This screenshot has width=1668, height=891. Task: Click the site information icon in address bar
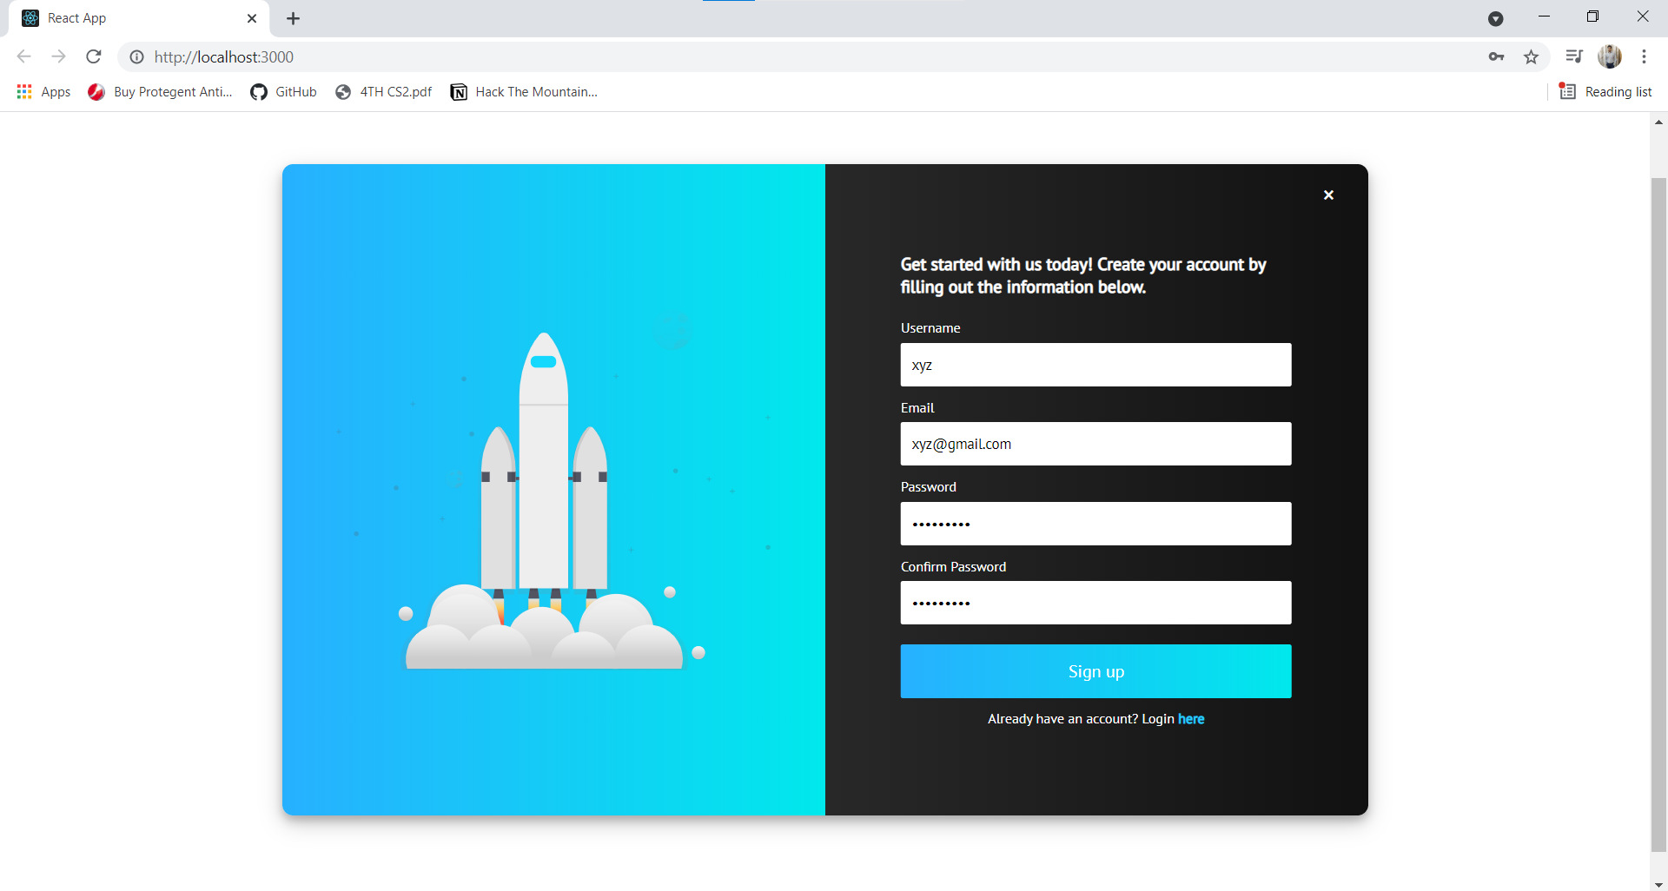(x=136, y=56)
